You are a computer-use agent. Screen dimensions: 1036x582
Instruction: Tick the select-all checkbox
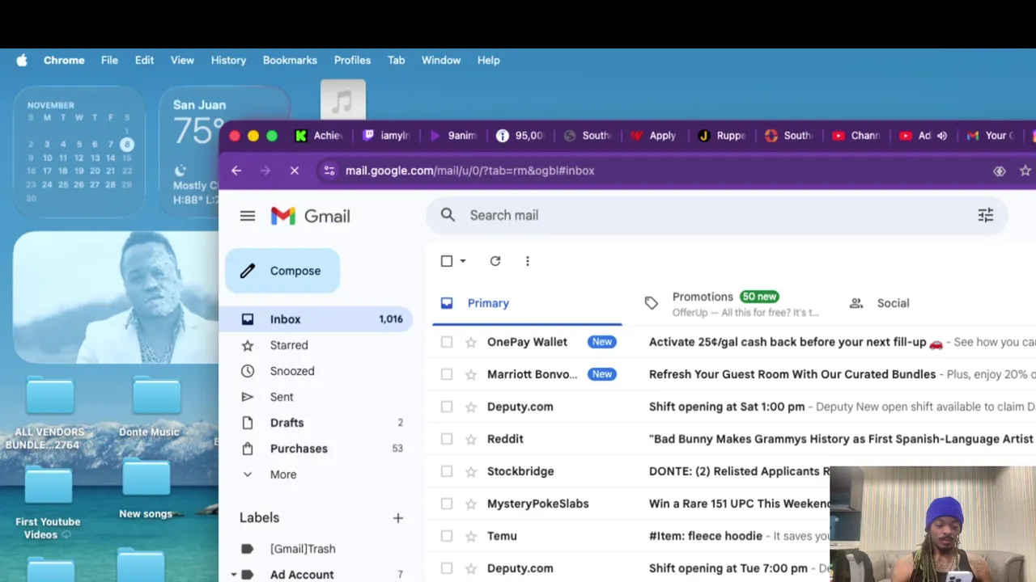[447, 261]
